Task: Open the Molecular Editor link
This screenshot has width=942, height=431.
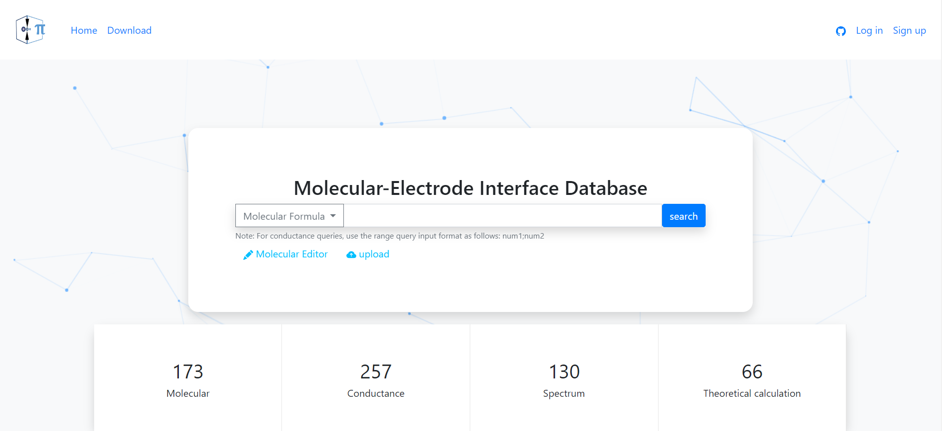Action: point(292,254)
